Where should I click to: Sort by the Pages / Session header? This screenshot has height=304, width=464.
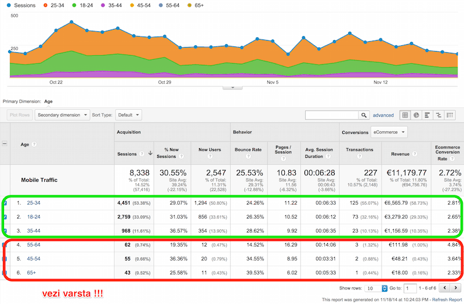coord(283,150)
